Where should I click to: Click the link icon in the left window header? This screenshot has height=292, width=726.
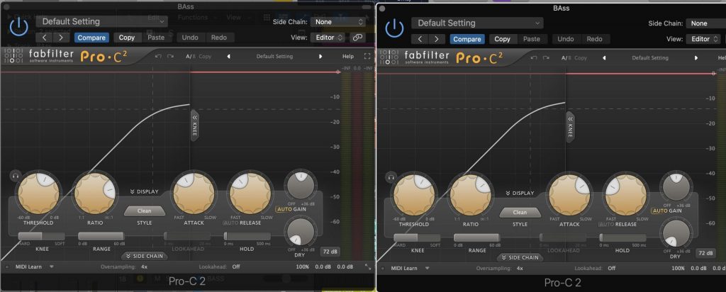pos(357,38)
